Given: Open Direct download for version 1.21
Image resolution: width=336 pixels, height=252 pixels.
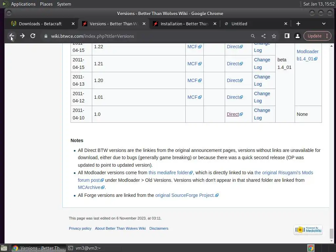Looking at the screenshot, I should (x=235, y=64).
